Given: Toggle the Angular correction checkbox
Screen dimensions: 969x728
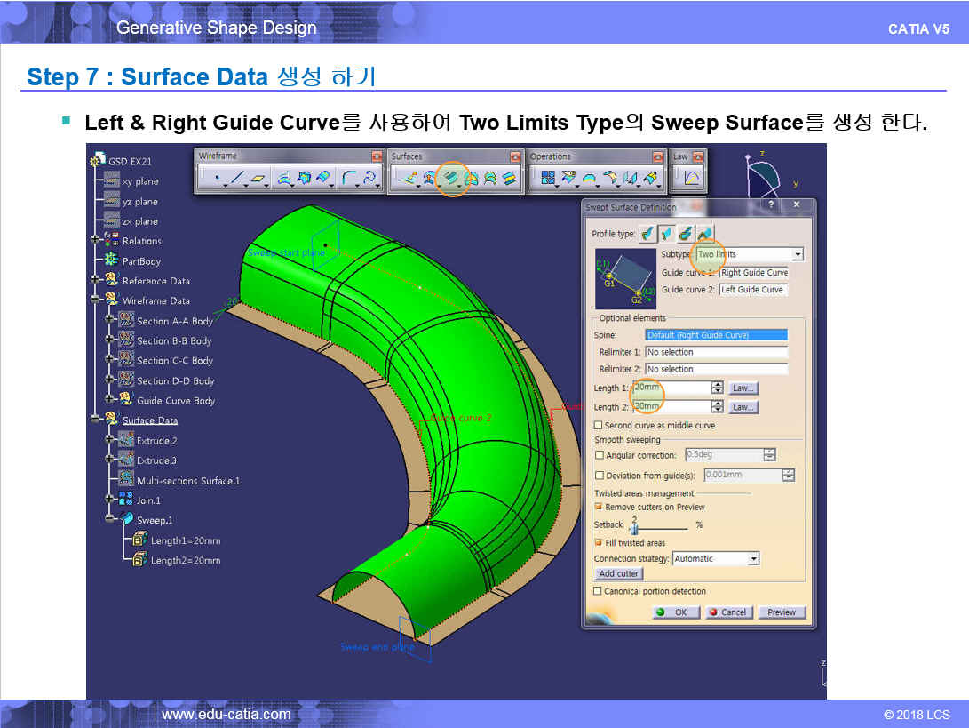Looking at the screenshot, I should point(599,455).
